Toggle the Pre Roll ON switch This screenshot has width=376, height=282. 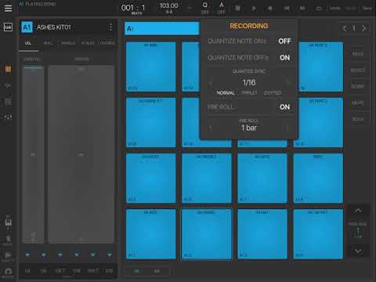tap(284, 107)
